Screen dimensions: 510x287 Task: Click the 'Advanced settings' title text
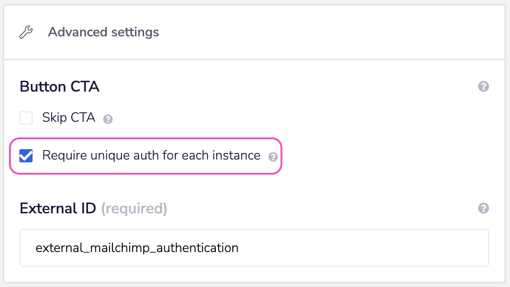(103, 33)
